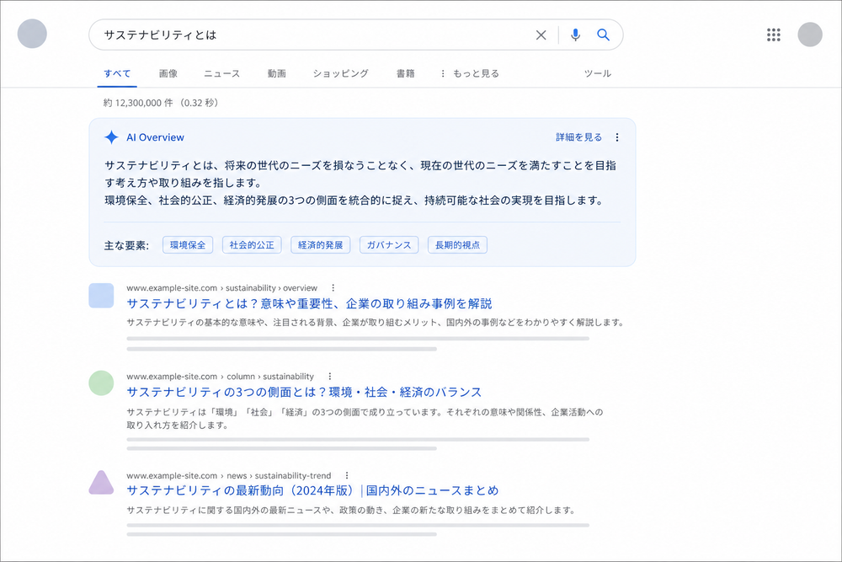842x562 pixels.
Task: Select the すべて tab
Action: 117,73
